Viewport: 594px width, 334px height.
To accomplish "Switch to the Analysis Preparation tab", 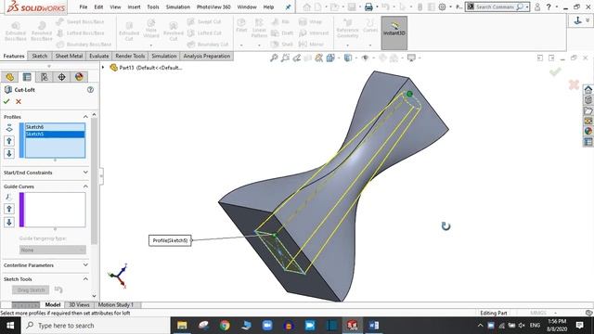I will click(x=207, y=56).
